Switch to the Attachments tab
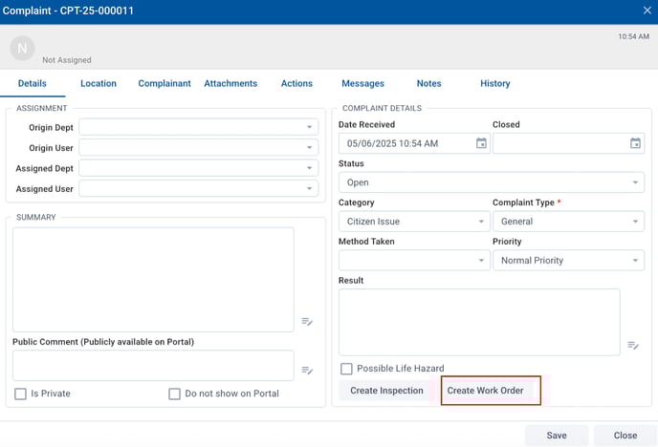 coord(230,83)
